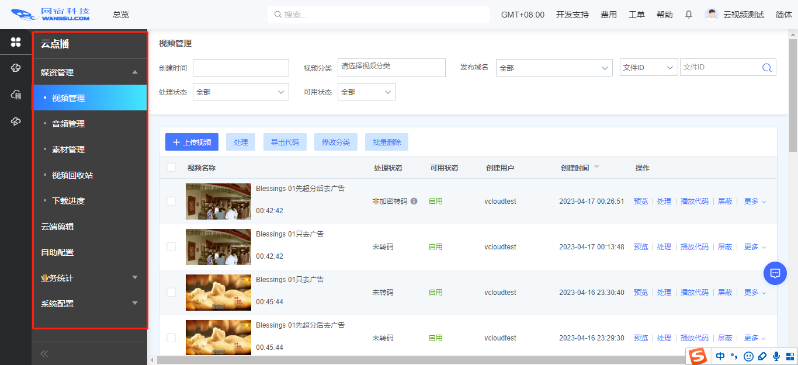Screen dimensions: 798x365
Task: Collapse sidebar using the double-chevron icon
Action: (44, 353)
